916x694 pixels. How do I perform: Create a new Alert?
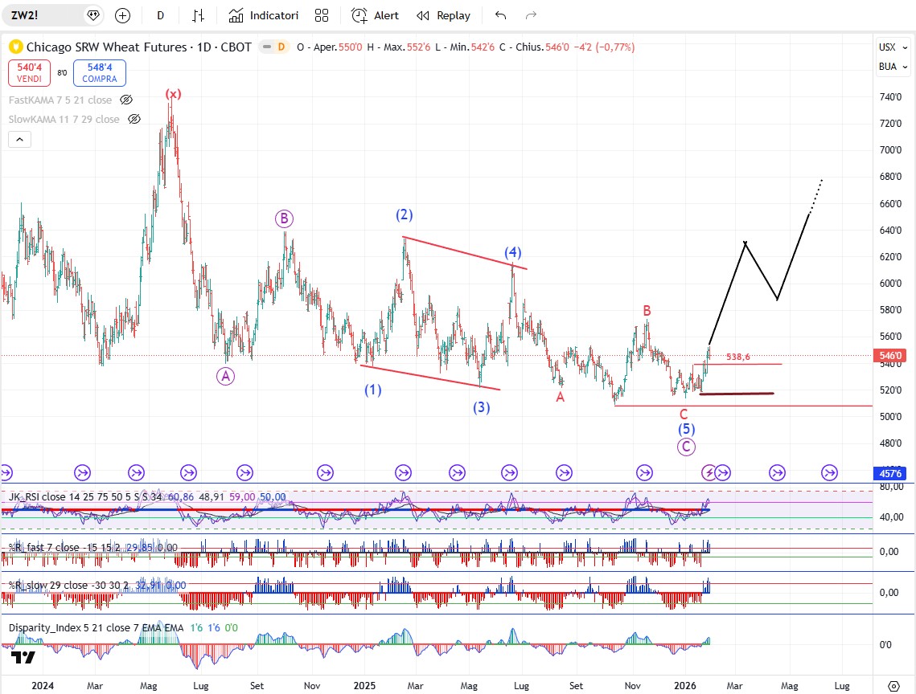point(375,15)
